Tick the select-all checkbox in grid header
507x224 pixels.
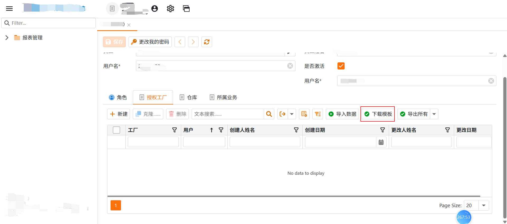coord(116,130)
